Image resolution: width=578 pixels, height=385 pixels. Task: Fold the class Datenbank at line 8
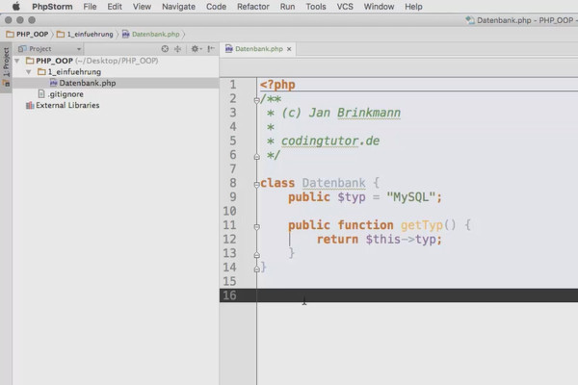(x=256, y=184)
